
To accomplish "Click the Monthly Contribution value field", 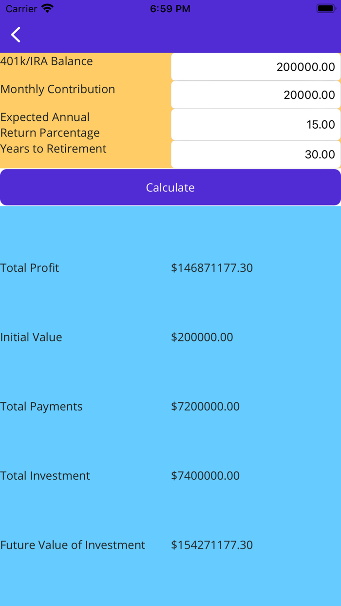I will pyautogui.click(x=255, y=95).
